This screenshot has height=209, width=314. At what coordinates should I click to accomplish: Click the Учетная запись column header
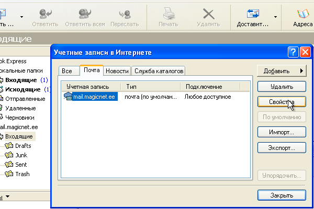tap(91, 86)
